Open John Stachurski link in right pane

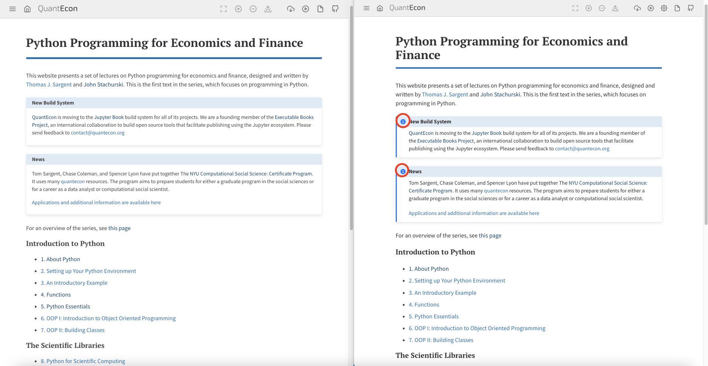500,95
